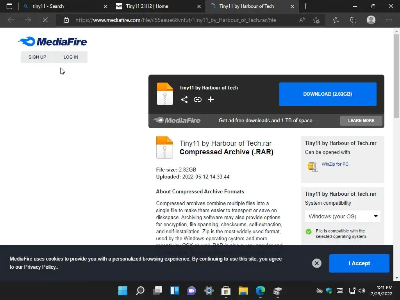Select the Tiny11 by Harbour of Tech tab
This screenshot has height=300, width=400.
coord(251,6)
